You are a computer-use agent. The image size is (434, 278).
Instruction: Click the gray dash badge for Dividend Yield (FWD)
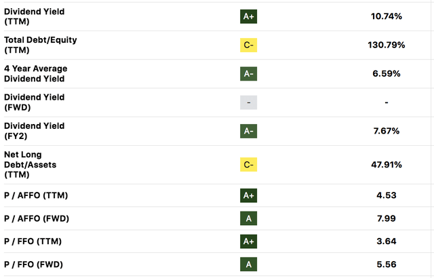click(250, 102)
